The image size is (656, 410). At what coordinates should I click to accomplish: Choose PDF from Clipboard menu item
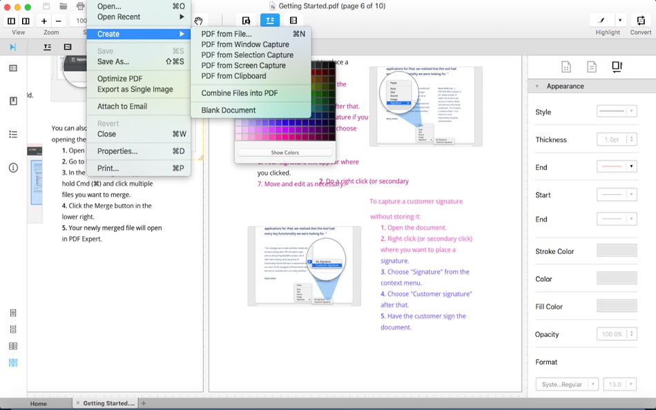coord(233,76)
